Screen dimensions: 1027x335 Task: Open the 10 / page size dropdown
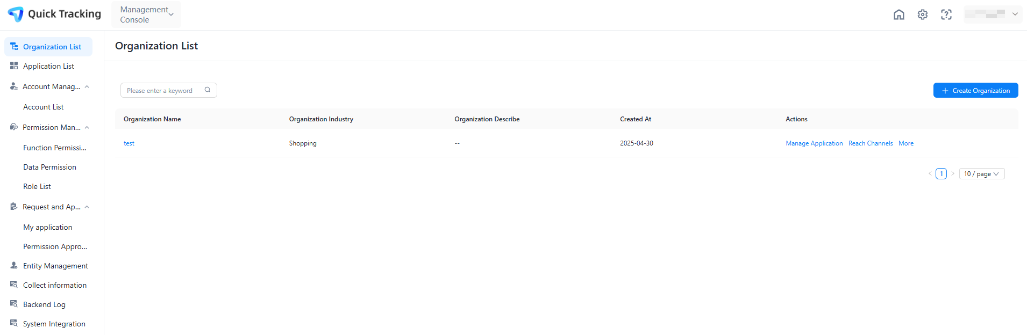982,174
